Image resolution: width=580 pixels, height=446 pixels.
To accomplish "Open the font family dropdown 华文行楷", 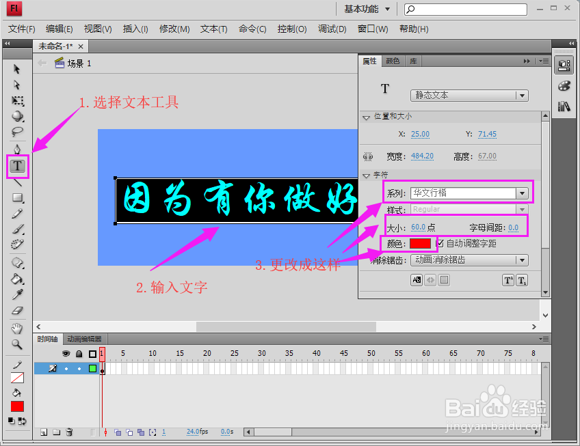I will (x=469, y=193).
